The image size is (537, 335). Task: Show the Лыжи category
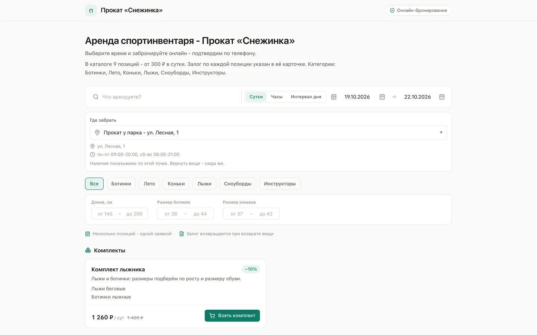[x=204, y=184]
